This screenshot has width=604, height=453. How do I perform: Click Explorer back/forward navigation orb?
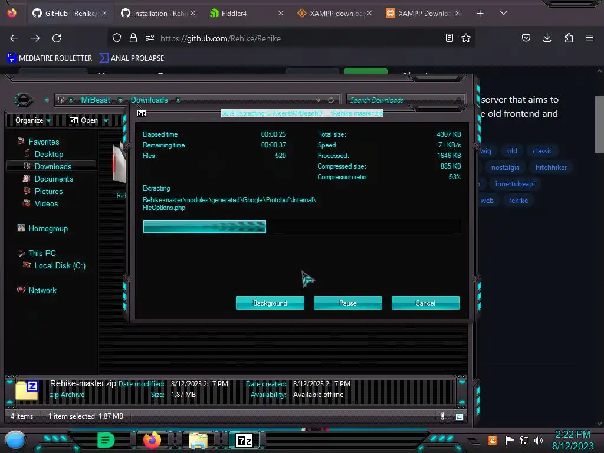click(x=23, y=100)
